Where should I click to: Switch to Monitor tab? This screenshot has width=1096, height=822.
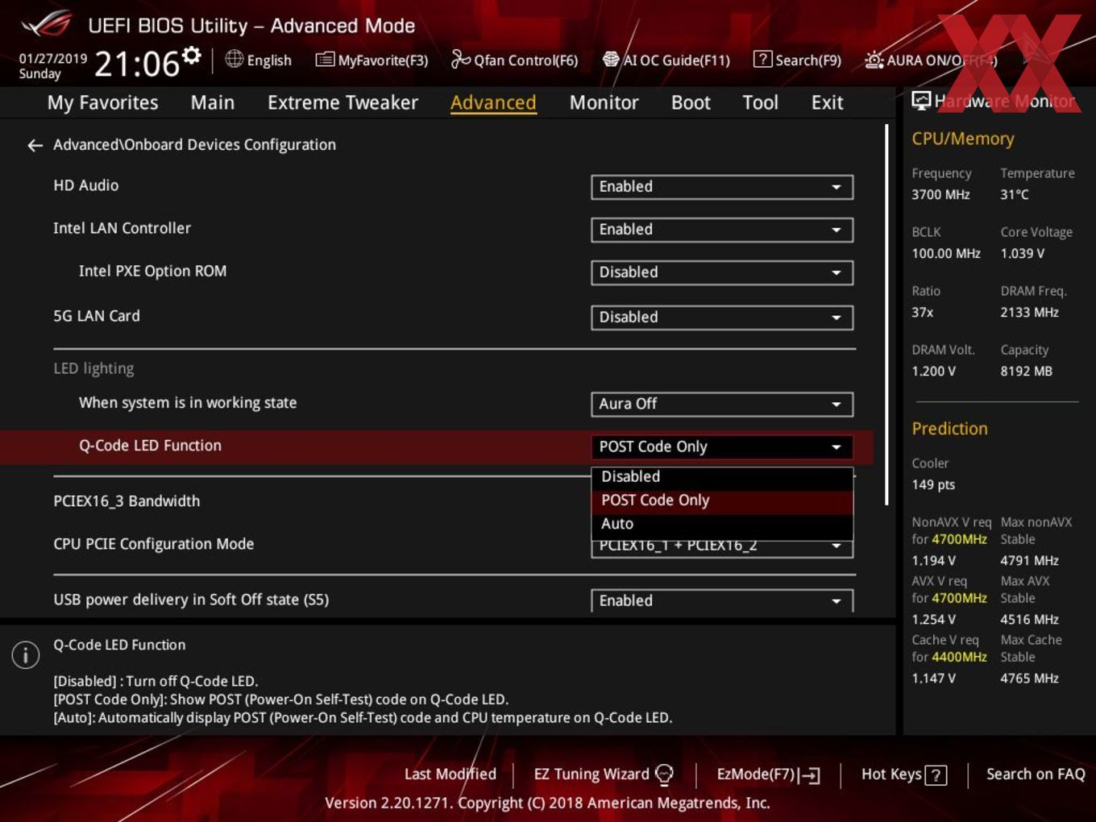click(604, 102)
